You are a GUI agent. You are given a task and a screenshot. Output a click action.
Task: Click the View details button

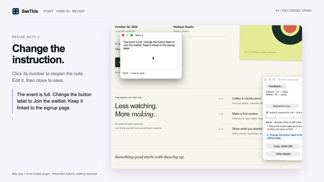point(283,154)
